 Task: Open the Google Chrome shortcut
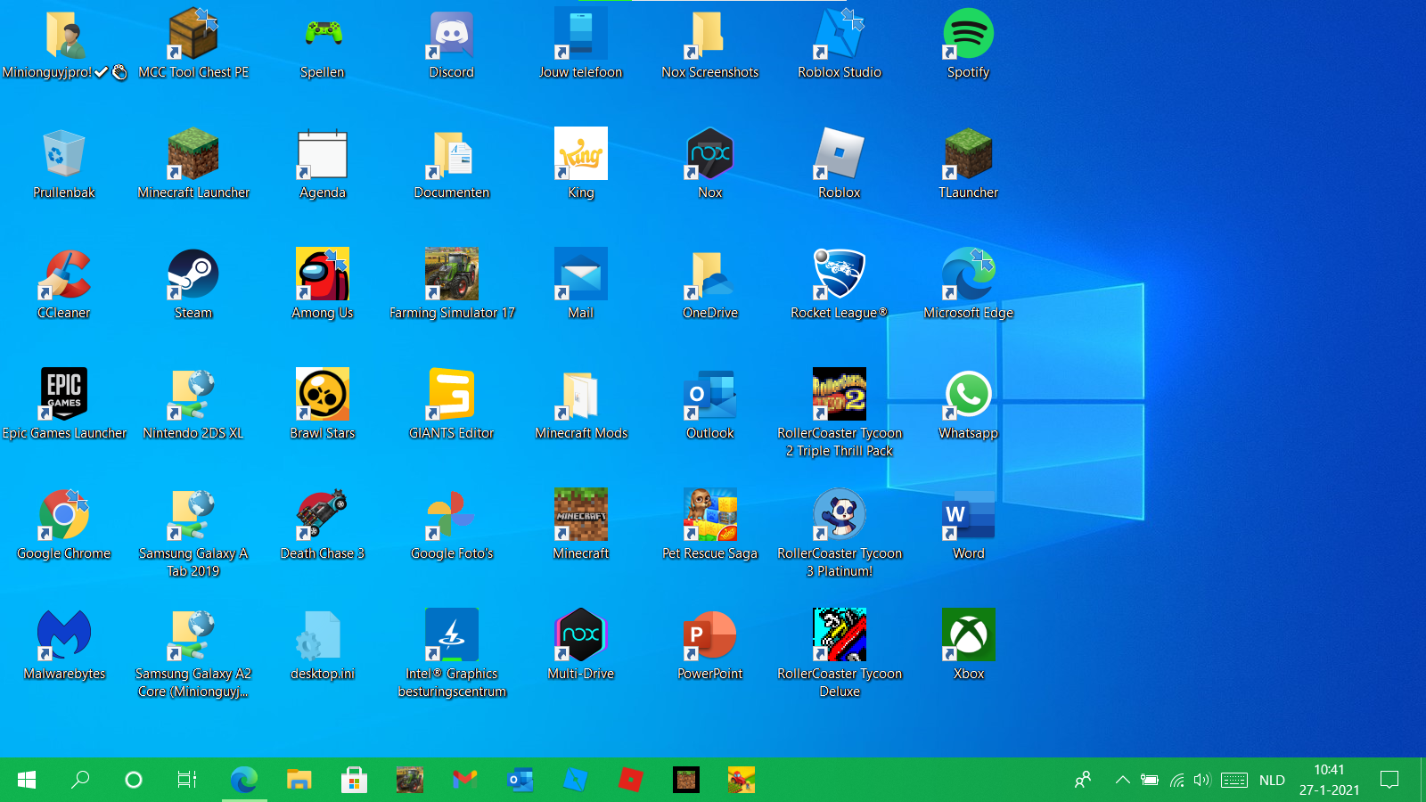64,526
